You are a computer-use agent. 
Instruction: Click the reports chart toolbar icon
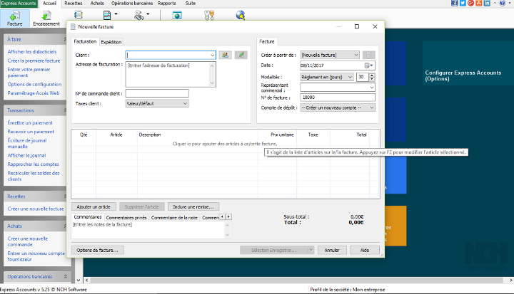pyautogui.click(x=107, y=15)
